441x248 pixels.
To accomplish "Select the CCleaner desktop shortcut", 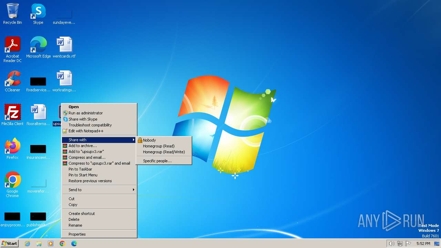I will click(12, 81).
